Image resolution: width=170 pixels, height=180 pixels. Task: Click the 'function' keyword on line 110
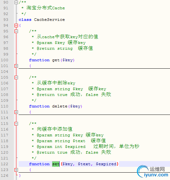pos(39,106)
